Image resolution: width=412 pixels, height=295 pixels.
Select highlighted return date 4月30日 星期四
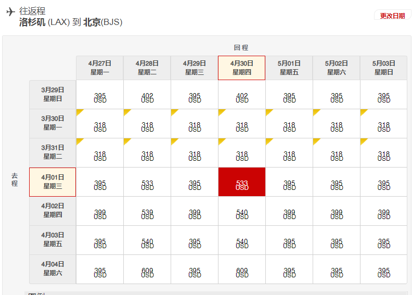tap(242, 68)
